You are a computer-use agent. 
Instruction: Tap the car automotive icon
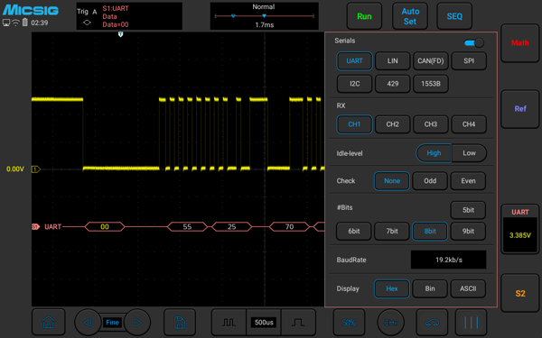pos(432,323)
